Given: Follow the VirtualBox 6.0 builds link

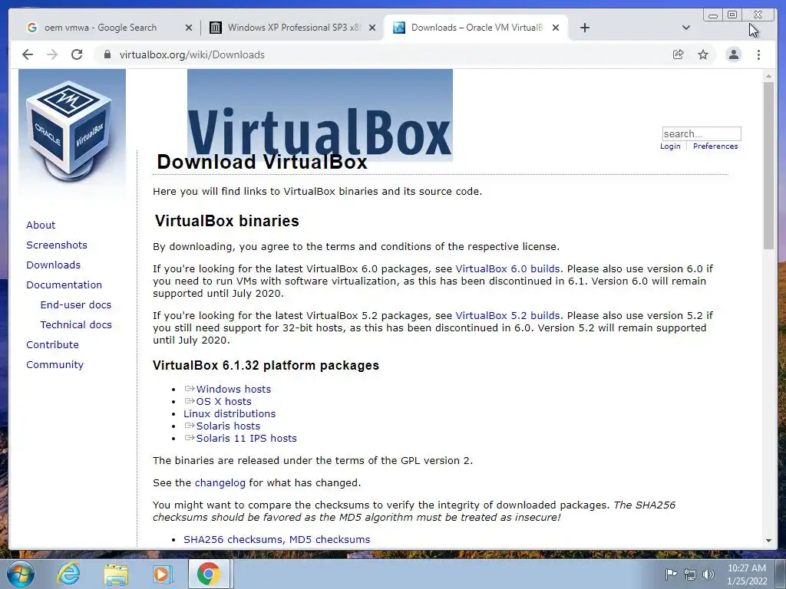Looking at the screenshot, I should pyautogui.click(x=507, y=269).
